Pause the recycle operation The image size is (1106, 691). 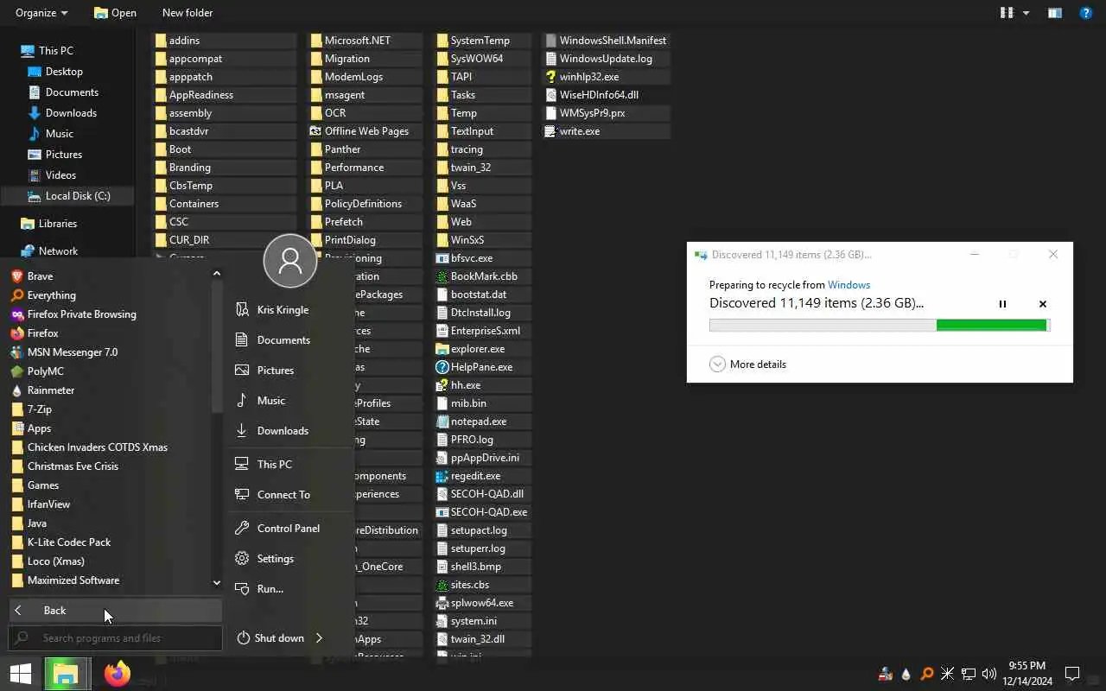click(1002, 304)
